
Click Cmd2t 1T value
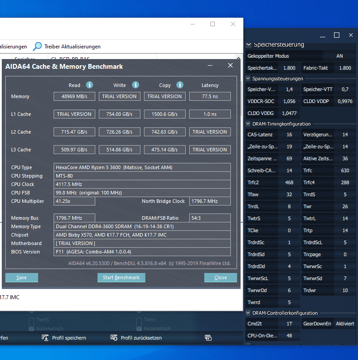289,324
